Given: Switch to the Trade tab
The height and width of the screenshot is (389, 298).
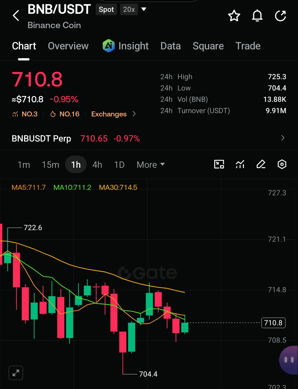Looking at the screenshot, I should tap(248, 46).
